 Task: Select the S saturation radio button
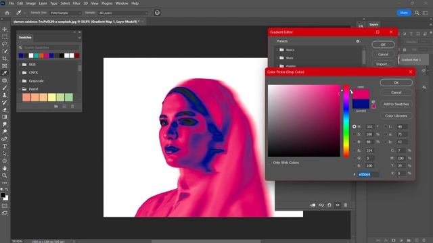pos(355,134)
